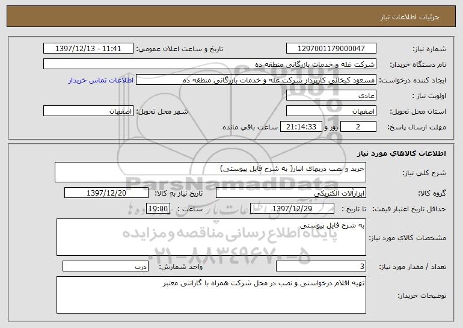Click the buyer organization name field
This screenshot has width=463, height=328.
click(x=210, y=64)
